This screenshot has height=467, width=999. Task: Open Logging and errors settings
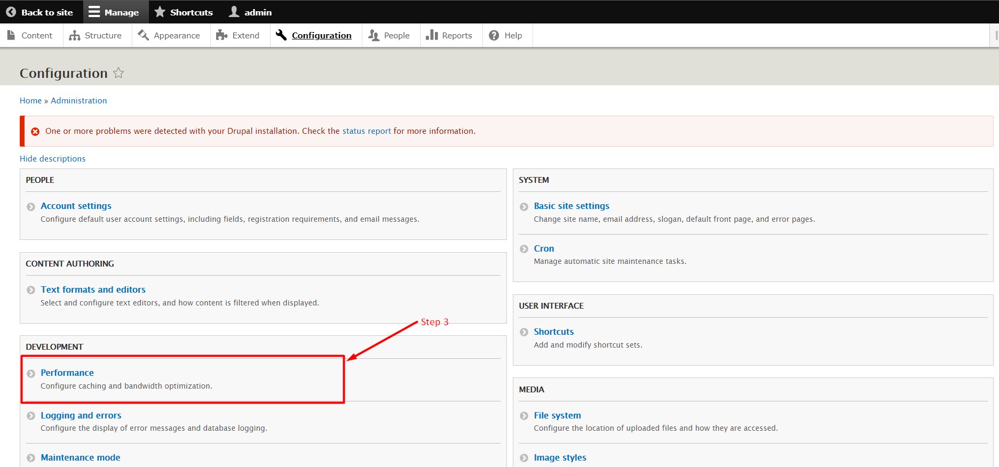[x=81, y=415]
